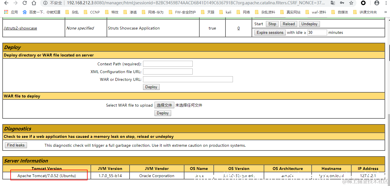Click the address bar URL

[196, 3]
